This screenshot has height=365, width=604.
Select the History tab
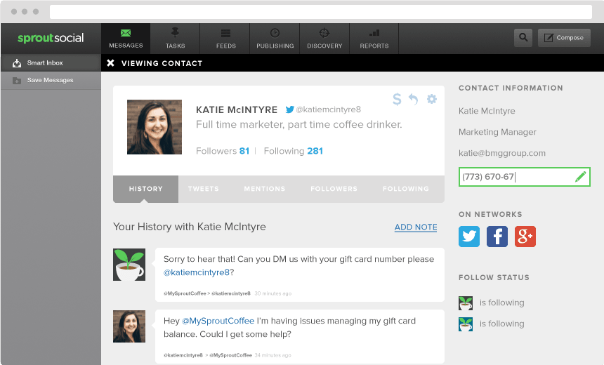(145, 189)
